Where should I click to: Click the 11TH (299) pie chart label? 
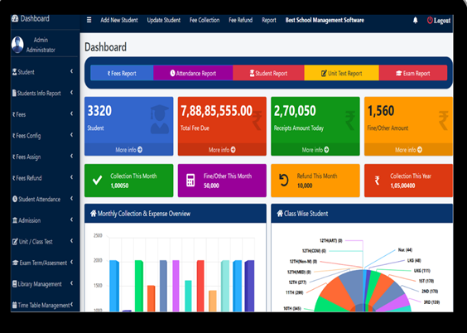[x=294, y=292]
